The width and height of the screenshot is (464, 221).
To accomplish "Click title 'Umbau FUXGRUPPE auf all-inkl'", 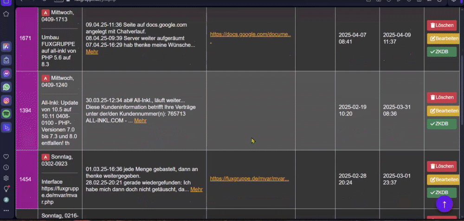I will [x=58, y=51].
